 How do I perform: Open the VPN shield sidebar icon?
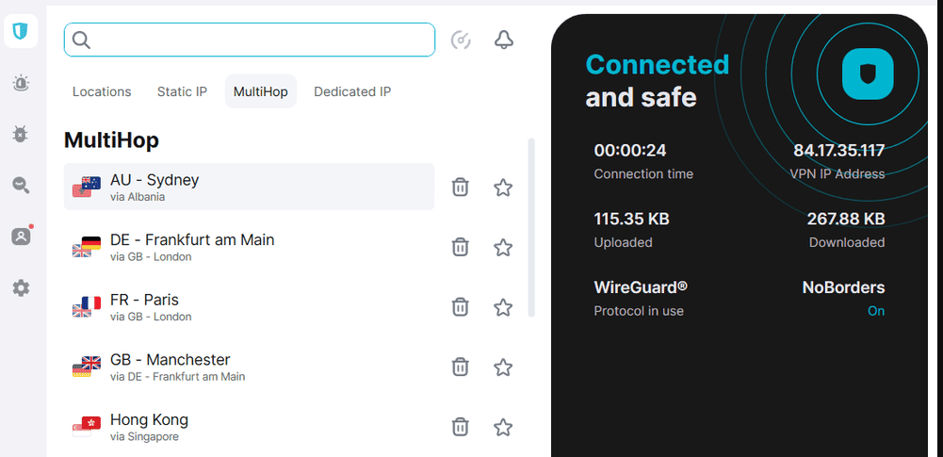(x=21, y=31)
